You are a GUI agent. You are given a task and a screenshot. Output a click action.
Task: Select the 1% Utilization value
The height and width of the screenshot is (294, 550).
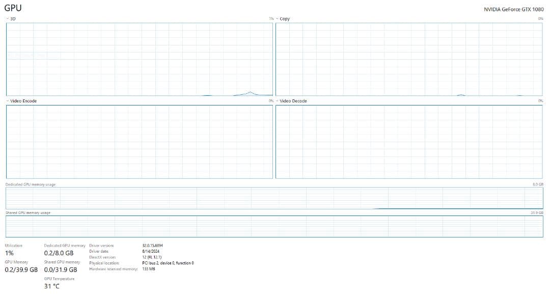[x=9, y=253]
